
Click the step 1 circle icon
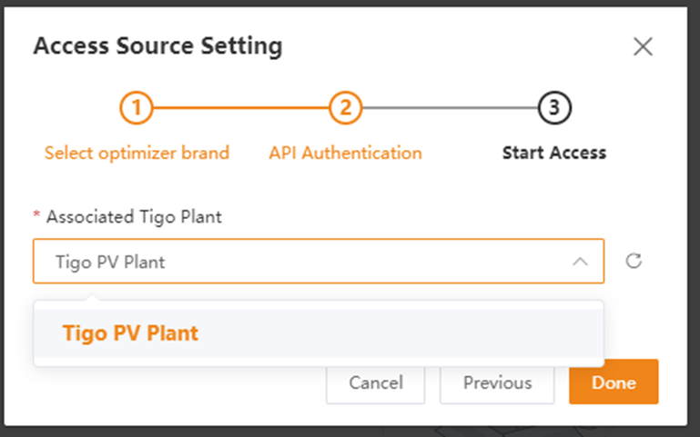point(137,109)
